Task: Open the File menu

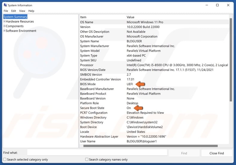Action: click(6, 11)
